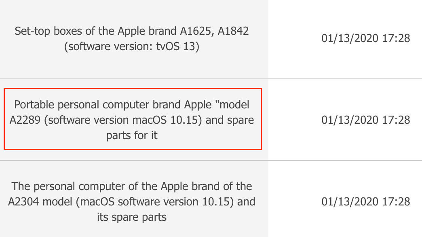Screen dimensions: 422x237
Task: Click the 'parts for it' line
Action: (x=132, y=135)
